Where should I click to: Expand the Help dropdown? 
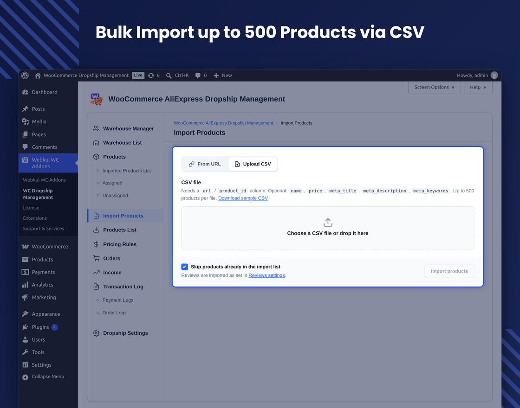point(478,87)
